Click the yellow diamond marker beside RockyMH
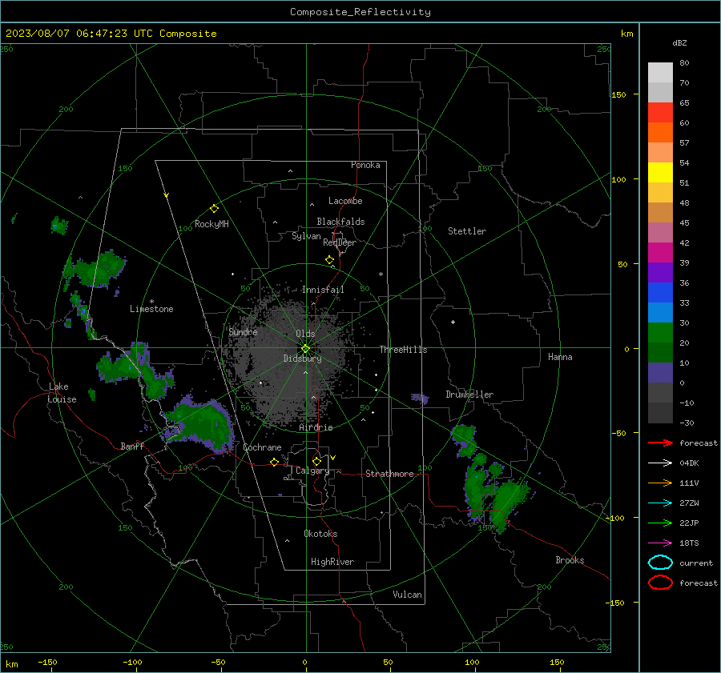This screenshot has height=673, width=721. 214,209
